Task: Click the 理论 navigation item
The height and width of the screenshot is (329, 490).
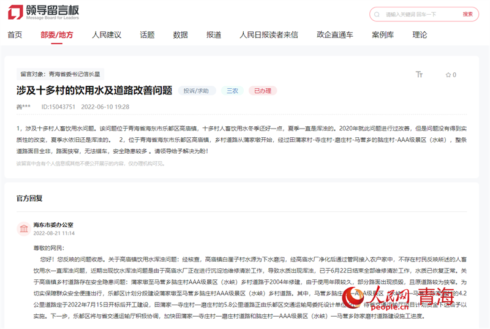Action: (x=420, y=35)
